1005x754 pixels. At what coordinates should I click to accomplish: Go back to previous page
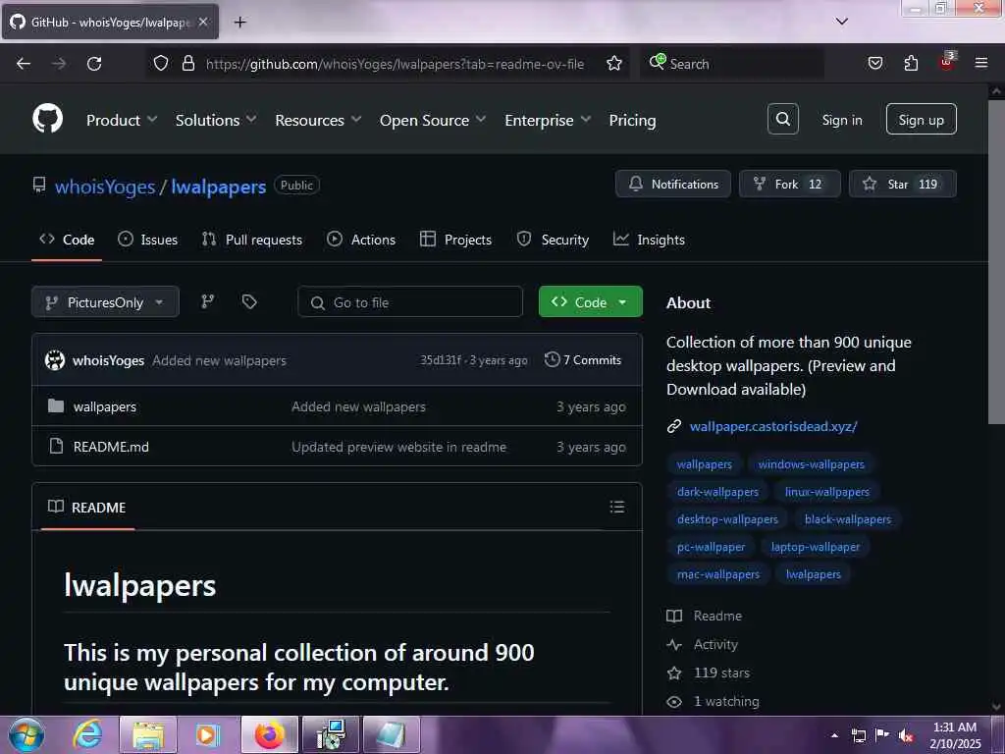[24, 64]
